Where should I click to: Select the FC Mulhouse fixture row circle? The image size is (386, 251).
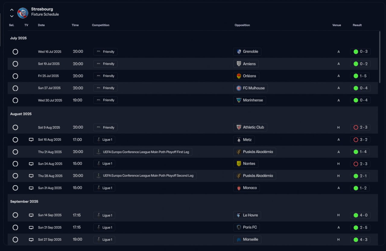[15, 88]
